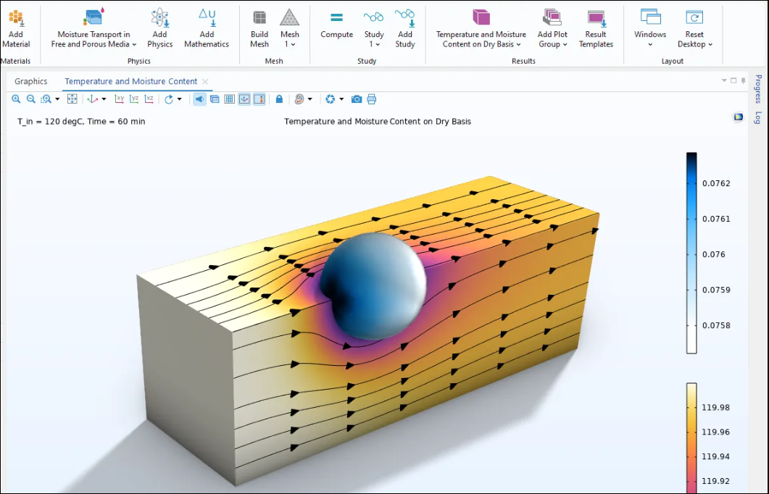Click the blue moisture content color legend
Image resolution: width=769 pixels, height=494 pixels.
pyautogui.click(x=691, y=253)
